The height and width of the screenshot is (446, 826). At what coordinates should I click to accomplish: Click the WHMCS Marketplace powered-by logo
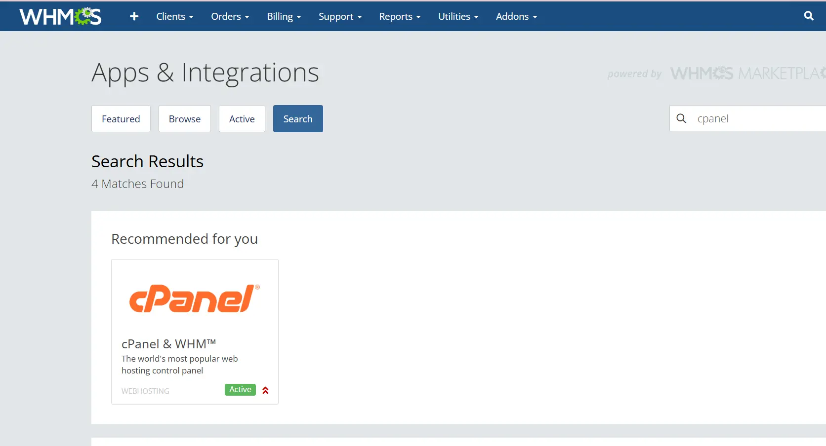[x=716, y=74]
